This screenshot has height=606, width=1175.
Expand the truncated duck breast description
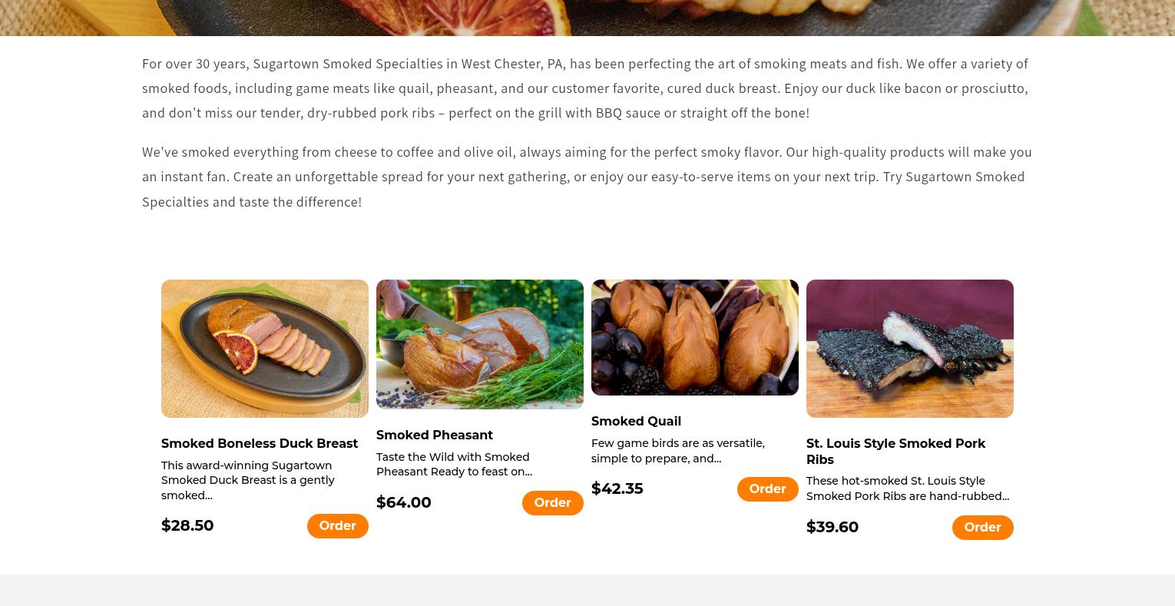coord(247,480)
